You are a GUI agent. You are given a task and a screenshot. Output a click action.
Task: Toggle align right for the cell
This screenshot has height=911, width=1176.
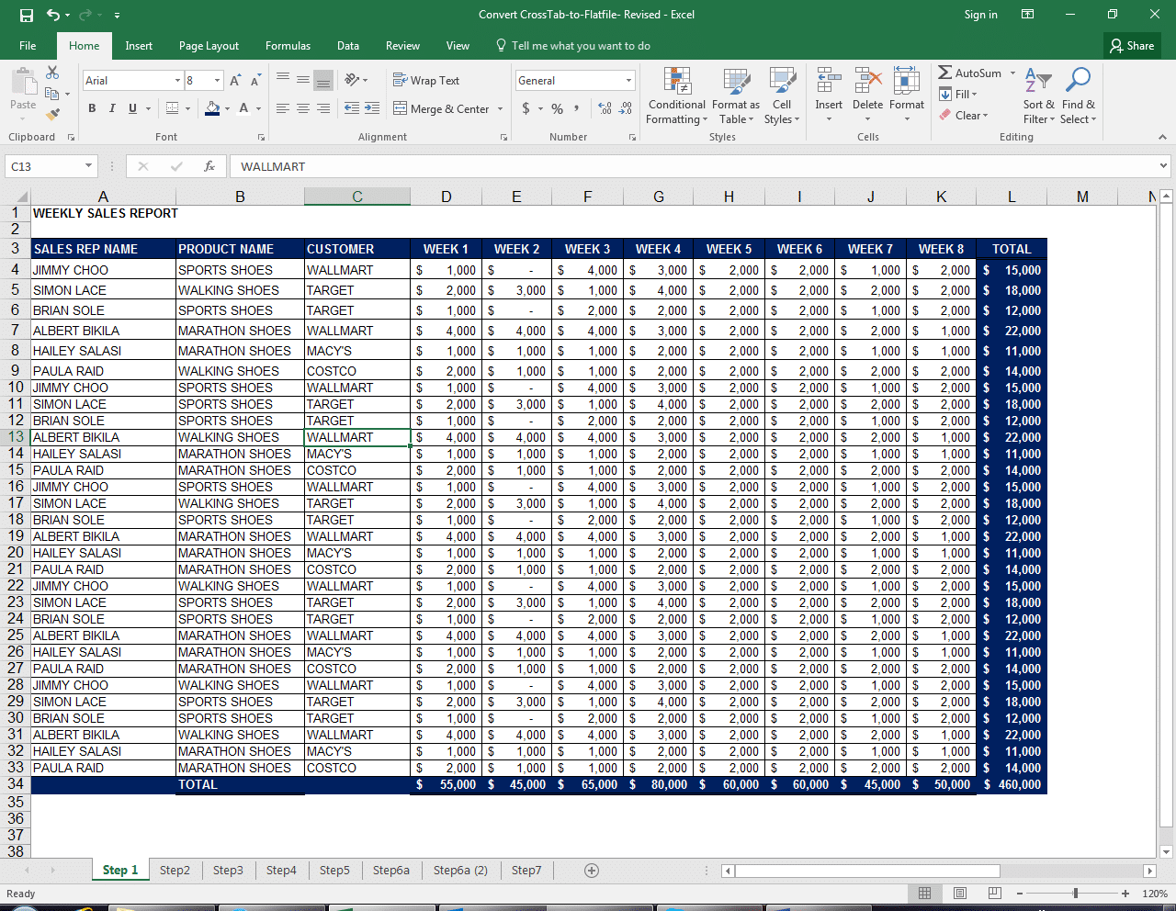[x=323, y=108]
